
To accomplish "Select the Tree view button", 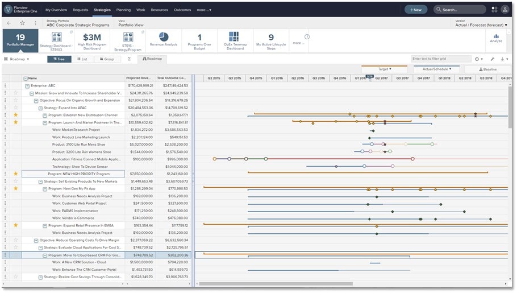I will 59,59.
